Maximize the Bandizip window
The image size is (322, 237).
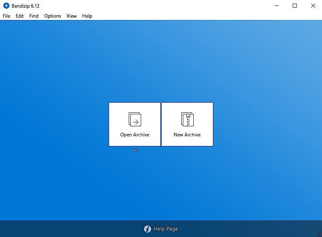tap(295, 6)
